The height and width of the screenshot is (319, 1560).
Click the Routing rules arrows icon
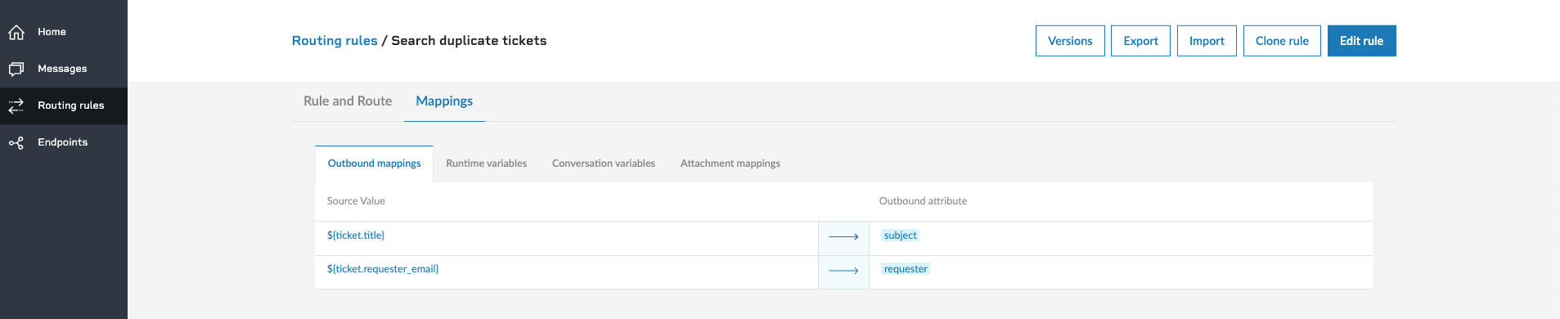pyautogui.click(x=16, y=106)
